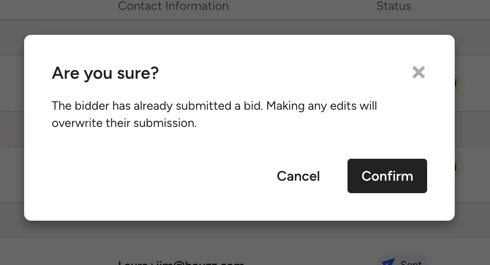The height and width of the screenshot is (265, 490).
Task: Click dimmed backdrop right of the dialog
Action: pos(472,129)
